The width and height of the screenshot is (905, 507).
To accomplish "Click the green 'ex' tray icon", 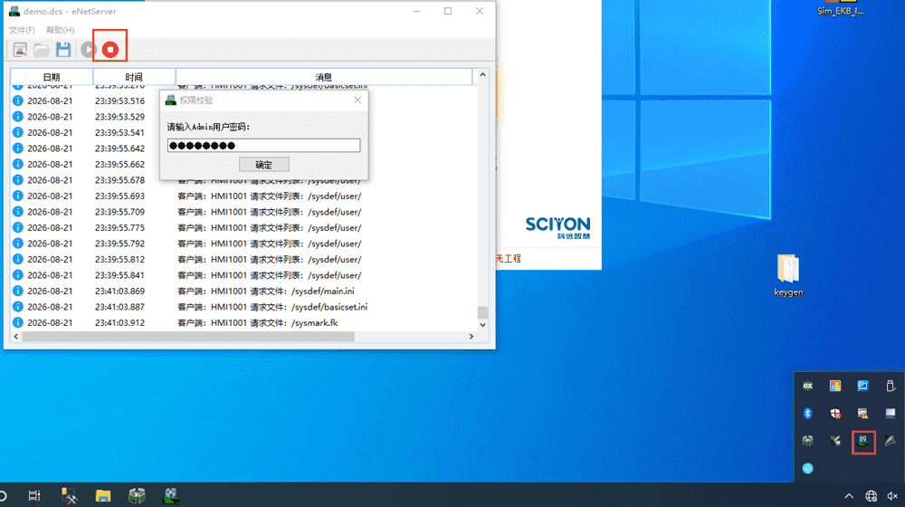I will 807,386.
